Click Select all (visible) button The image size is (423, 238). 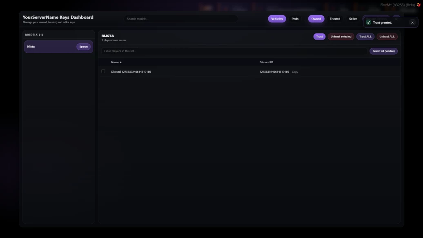click(383, 51)
